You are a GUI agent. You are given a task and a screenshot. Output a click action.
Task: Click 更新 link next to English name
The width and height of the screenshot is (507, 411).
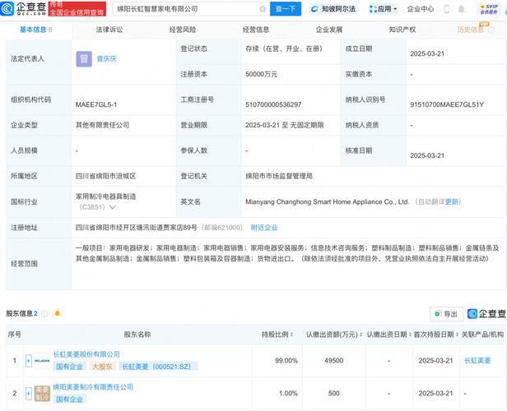(453, 201)
